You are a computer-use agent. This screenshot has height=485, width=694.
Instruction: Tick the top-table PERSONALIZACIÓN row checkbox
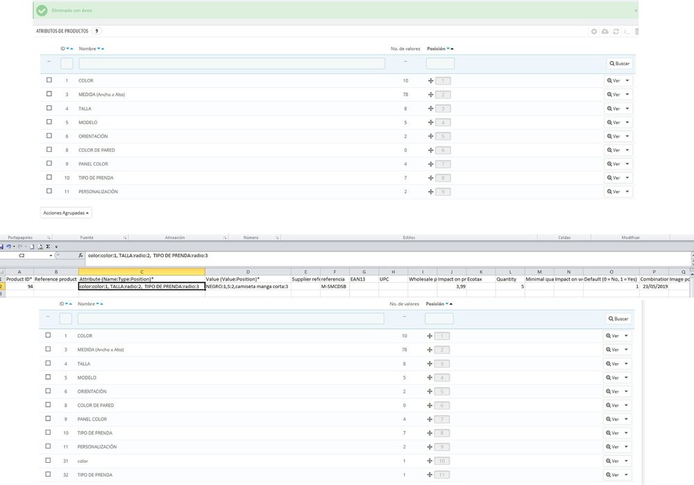click(x=49, y=191)
